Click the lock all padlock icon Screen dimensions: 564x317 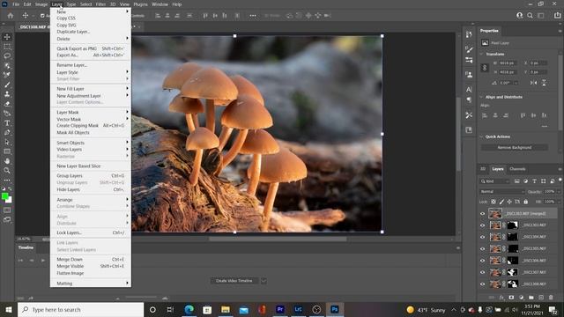pos(525,202)
